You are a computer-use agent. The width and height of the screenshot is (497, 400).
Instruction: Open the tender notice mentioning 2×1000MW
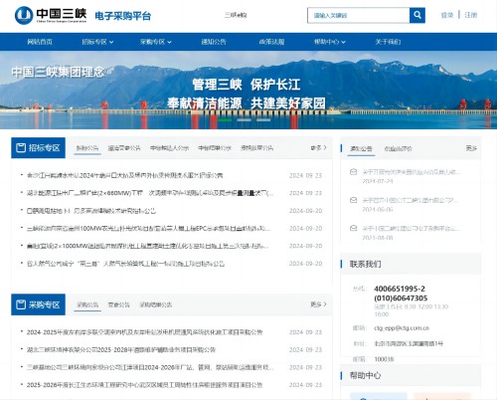[x=148, y=246]
